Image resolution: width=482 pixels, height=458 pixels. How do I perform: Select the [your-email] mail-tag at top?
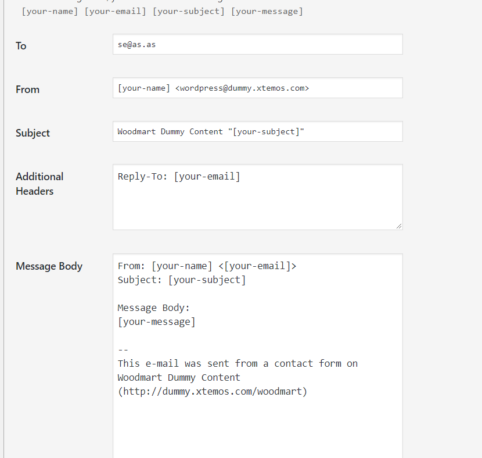(x=116, y=11)
